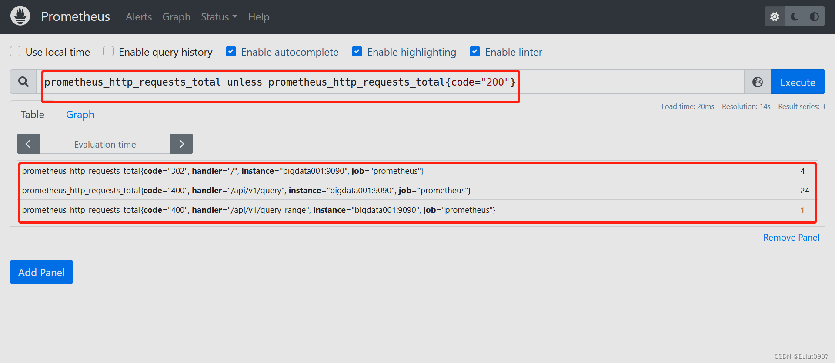Switch to dark theme moon icon

pos(795,16)
